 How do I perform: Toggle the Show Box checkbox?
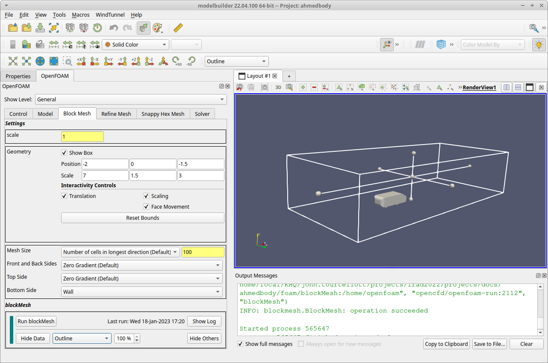[64, 153]
